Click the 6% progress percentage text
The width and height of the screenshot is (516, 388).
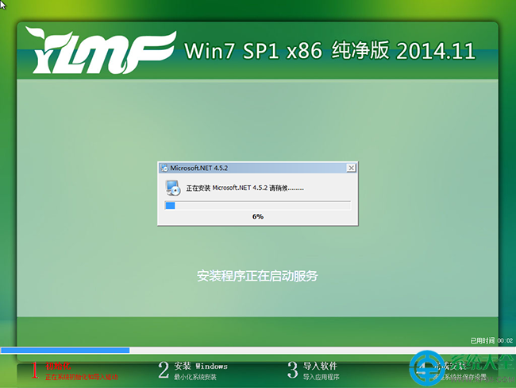pos(257,216)
